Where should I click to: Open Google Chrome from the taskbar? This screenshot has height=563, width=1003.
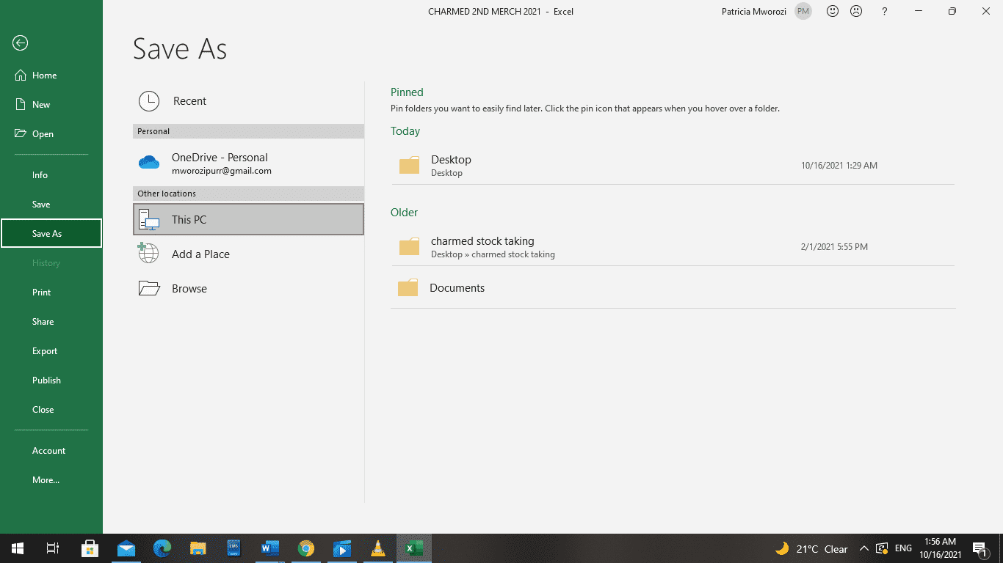(306, 548)
